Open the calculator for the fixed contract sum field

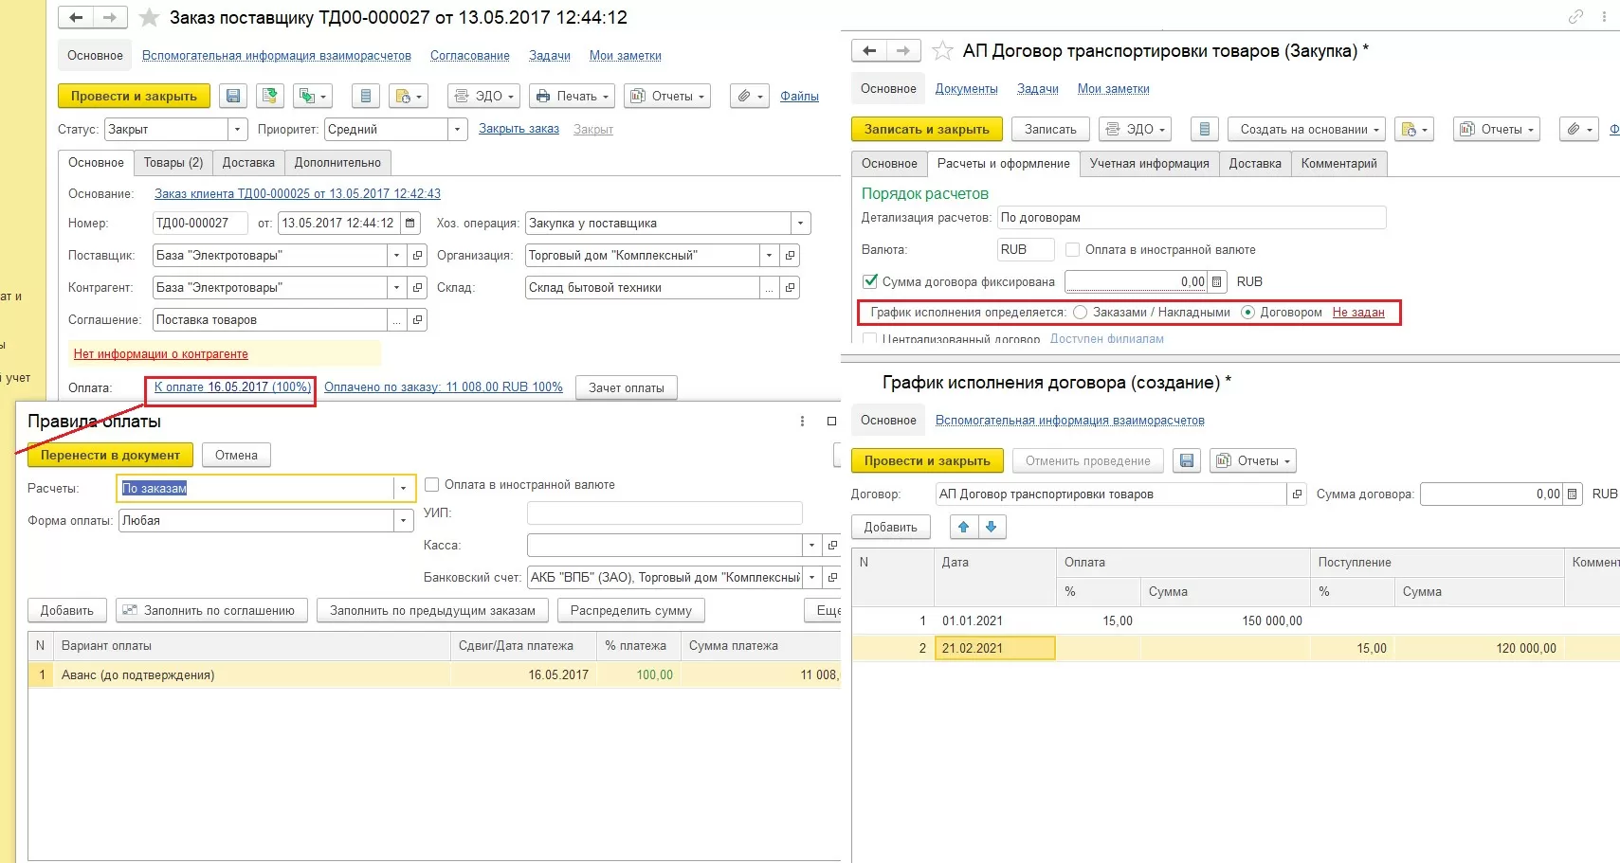coord(1217,282)
